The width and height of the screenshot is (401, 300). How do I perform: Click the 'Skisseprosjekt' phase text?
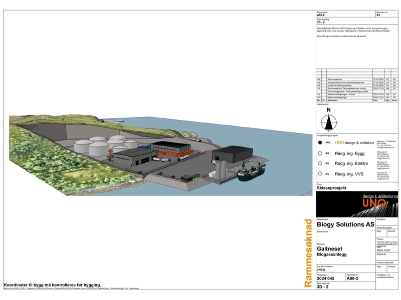pyautogui.click(x=331, y=188)
